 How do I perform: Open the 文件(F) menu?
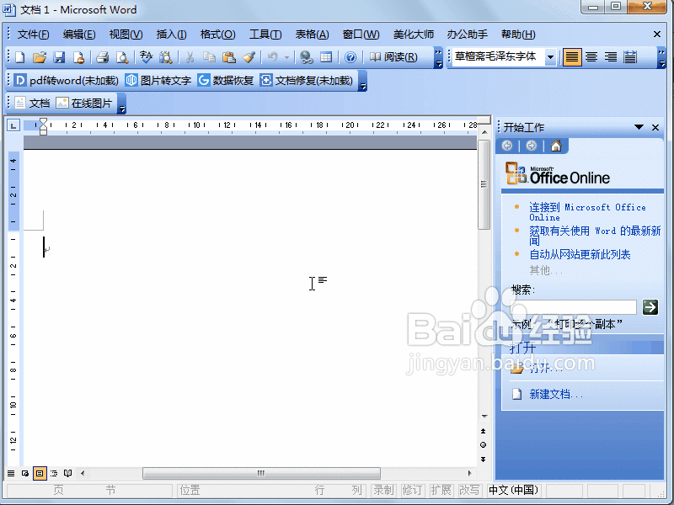(33, 35)
